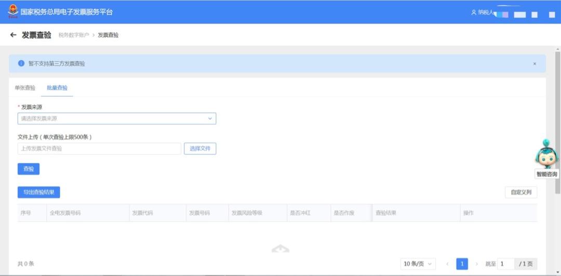
Task: Go to the next page arrow
Action: [476, 264]
